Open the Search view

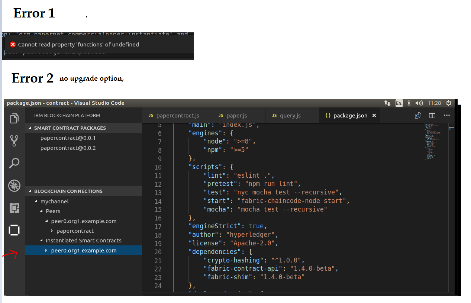(14, 163)
